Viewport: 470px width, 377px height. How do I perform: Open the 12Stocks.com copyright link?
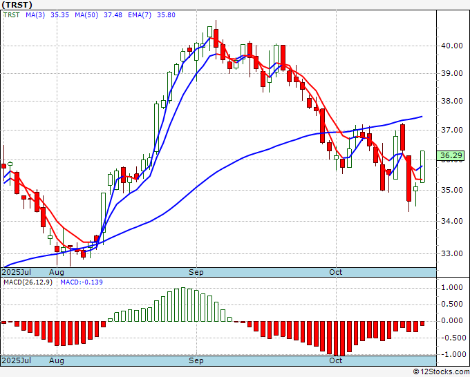(441, 372)
